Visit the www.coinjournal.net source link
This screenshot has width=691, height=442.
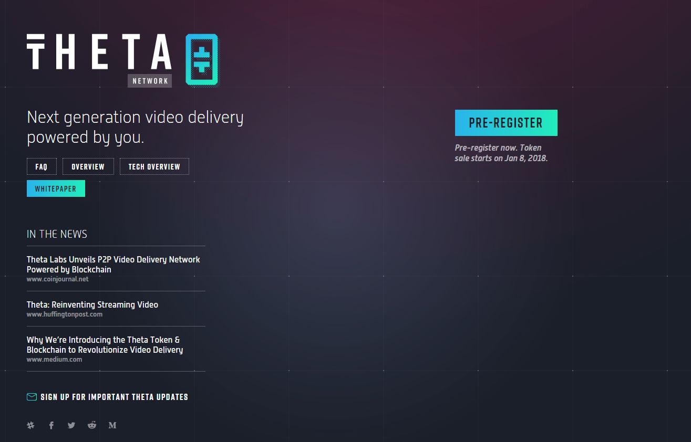pyautogui.click(x=58, y=279)
